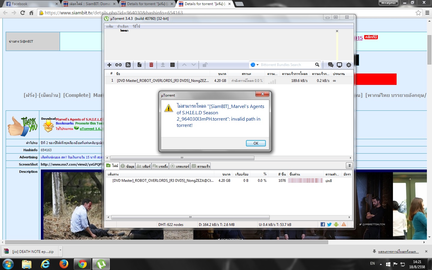Click the Start Torrent download-arrow icon

point(163,65)
